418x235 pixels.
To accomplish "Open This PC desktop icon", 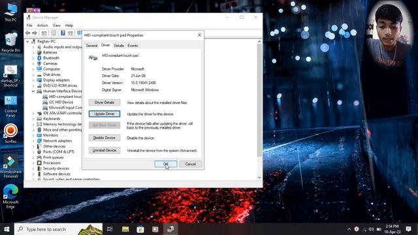I will click(x=10, y=12).
